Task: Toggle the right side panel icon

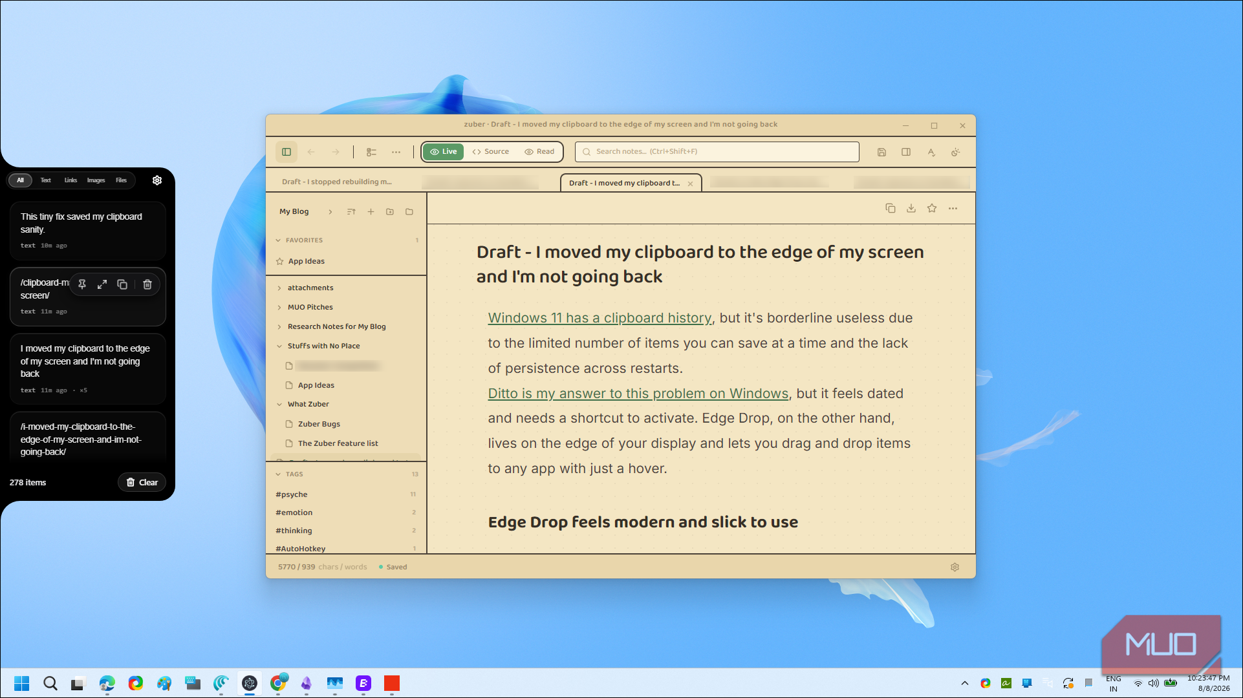Action: pyautogui.click(x=906, y=152)
